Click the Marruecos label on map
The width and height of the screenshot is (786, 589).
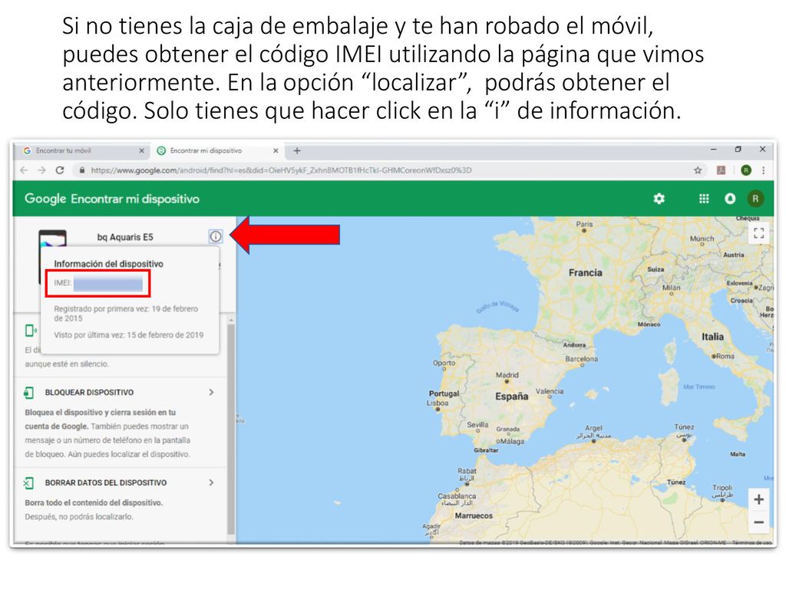(474, 515)
